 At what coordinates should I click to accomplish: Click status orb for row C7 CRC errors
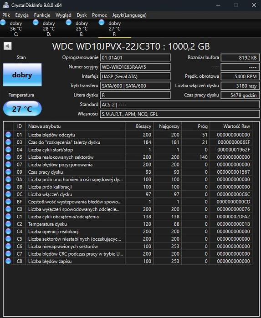[x=8, y=254]
